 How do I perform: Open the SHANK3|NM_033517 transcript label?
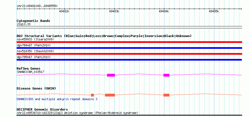[30, 72]
